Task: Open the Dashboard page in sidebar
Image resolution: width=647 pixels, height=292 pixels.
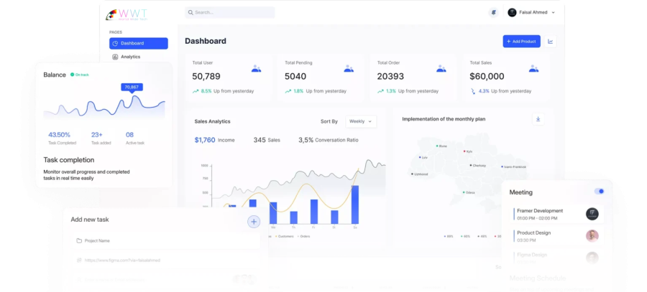Action: coord(139,43)
